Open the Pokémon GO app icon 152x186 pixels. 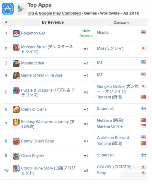[x=16, y=33]
